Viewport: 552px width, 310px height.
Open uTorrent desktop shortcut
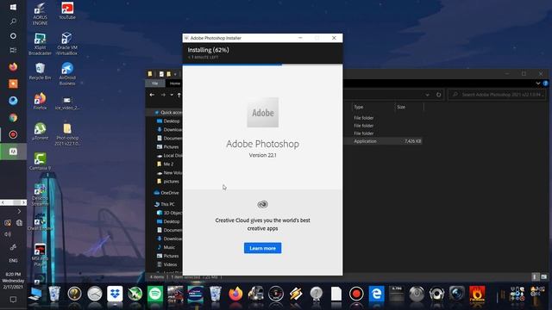(x=40, y=132)
